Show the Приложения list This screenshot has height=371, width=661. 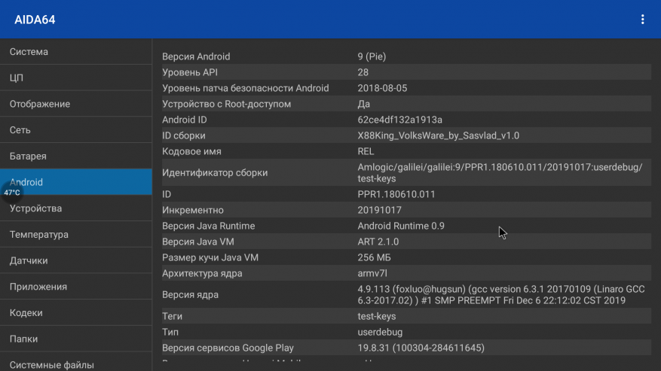click(75, 287)
